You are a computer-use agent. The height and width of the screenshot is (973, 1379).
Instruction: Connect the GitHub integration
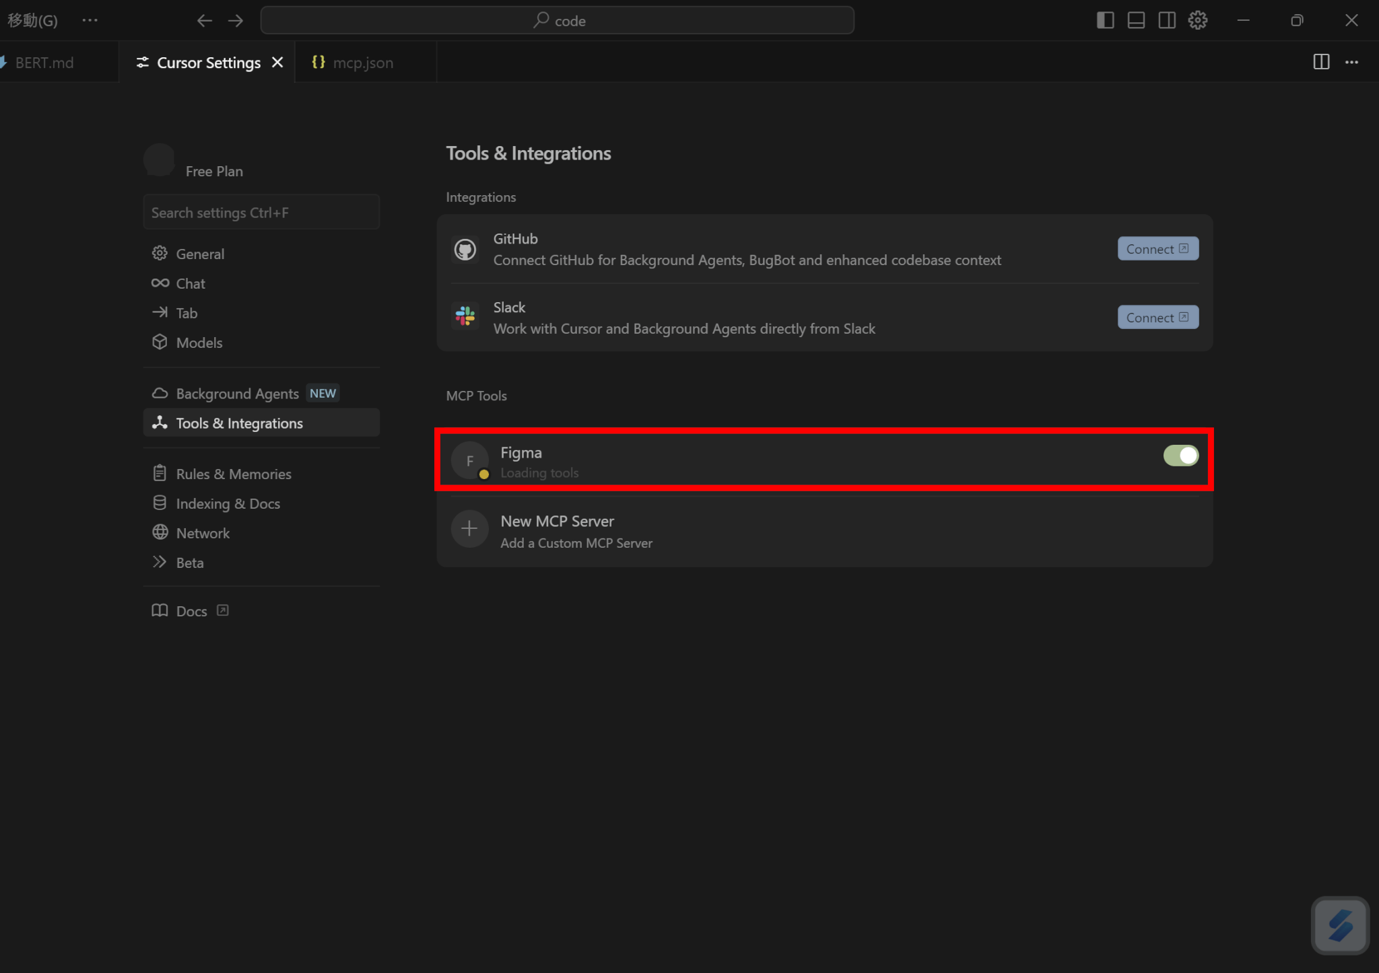(x=1157, y=249)
